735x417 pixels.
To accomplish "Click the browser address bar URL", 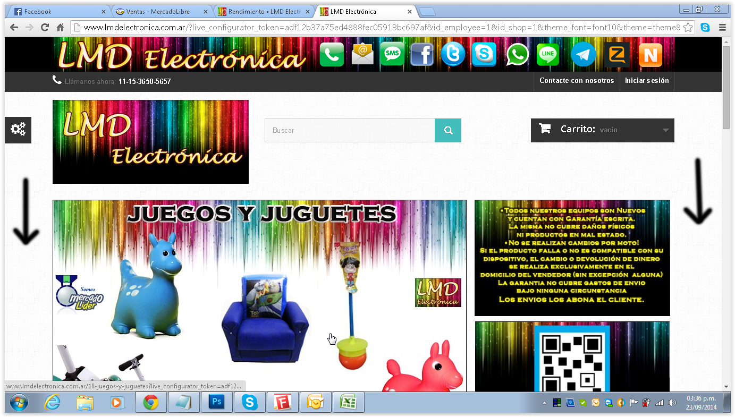I will [382, 28].
